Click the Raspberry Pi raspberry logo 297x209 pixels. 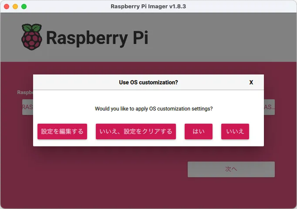[x=32, y=37]
